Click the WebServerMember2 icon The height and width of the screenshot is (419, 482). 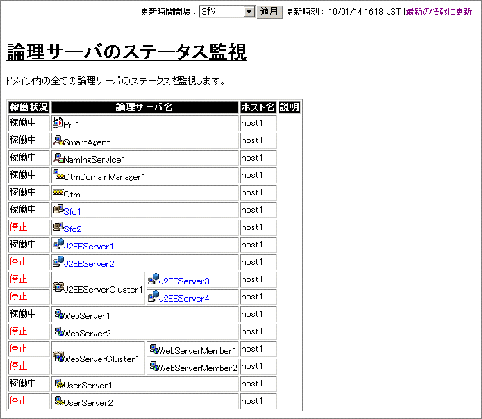(154, 366)
